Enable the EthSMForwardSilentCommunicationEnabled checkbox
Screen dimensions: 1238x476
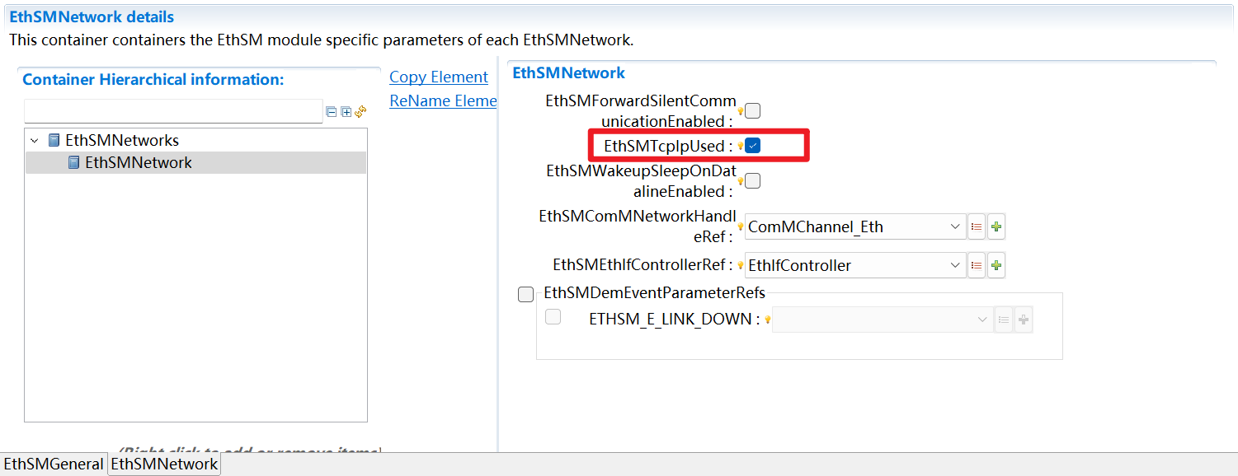point(753,111)
